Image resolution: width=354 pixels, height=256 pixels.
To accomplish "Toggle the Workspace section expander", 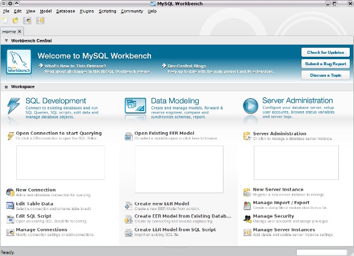I will click(6, 87).
